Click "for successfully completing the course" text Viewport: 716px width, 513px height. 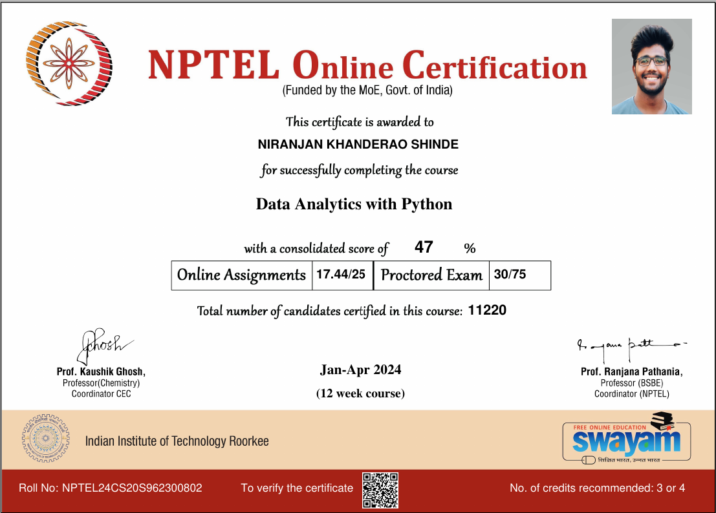click(360, 171)
